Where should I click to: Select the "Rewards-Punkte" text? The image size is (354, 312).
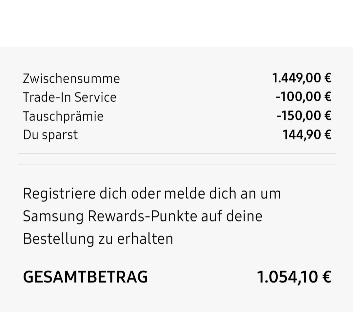[x=143, y=216]
